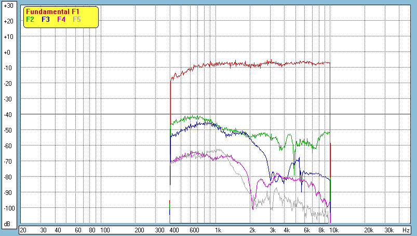
Task: Click the 400 label on frequency axis
Action: 174,230
